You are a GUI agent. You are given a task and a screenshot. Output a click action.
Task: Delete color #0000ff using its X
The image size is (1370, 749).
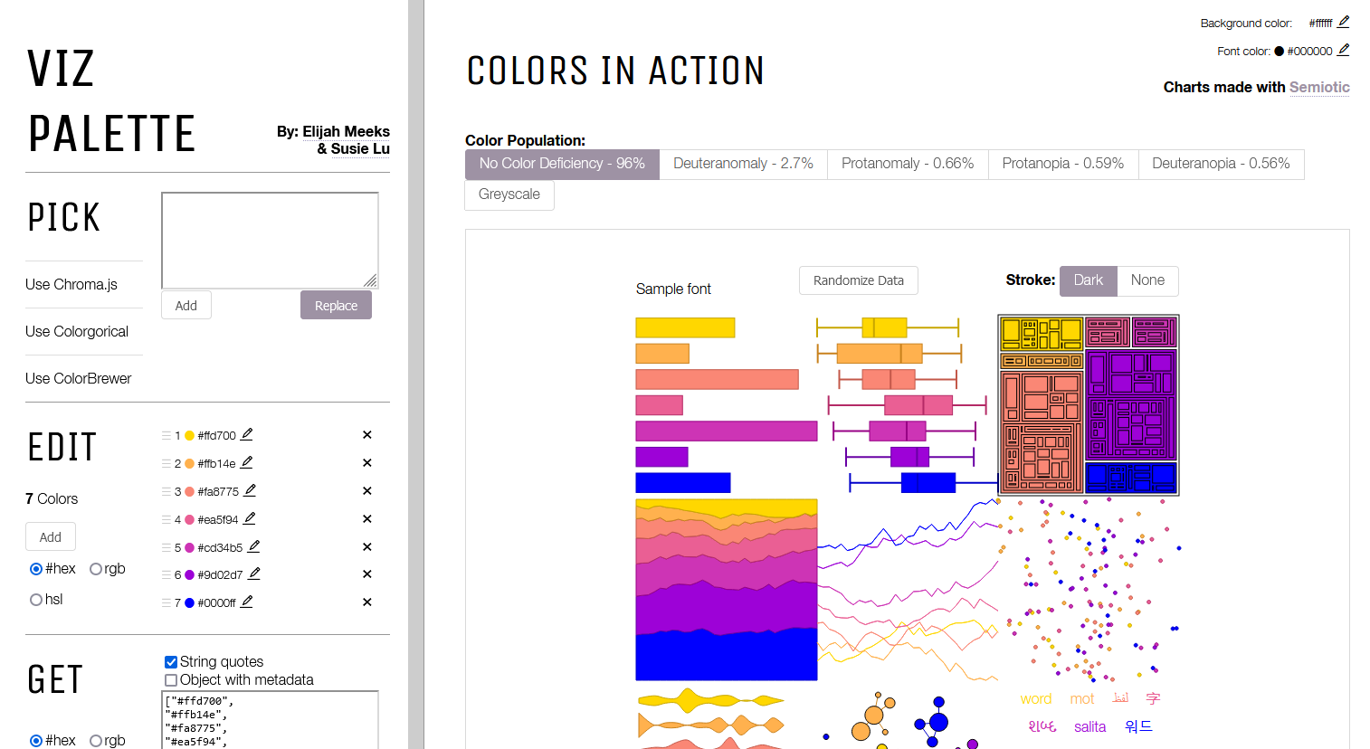(367, 602)
